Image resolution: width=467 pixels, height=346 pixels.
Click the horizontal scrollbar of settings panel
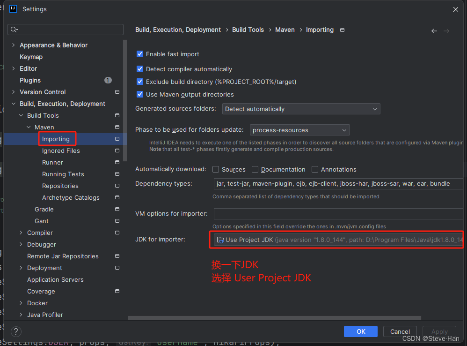click(x=275, y=318)
